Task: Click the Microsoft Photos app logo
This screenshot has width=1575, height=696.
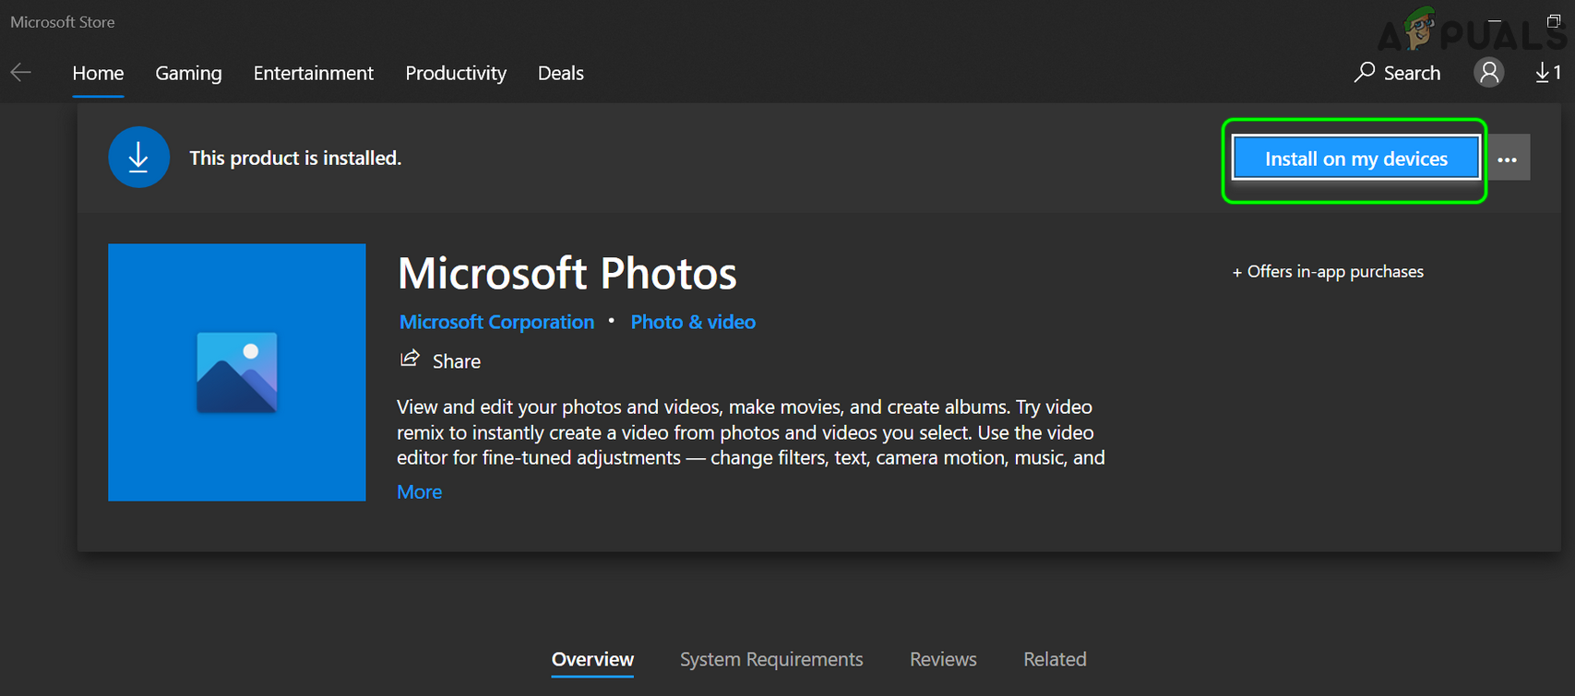Action: (x=237, y=372)
